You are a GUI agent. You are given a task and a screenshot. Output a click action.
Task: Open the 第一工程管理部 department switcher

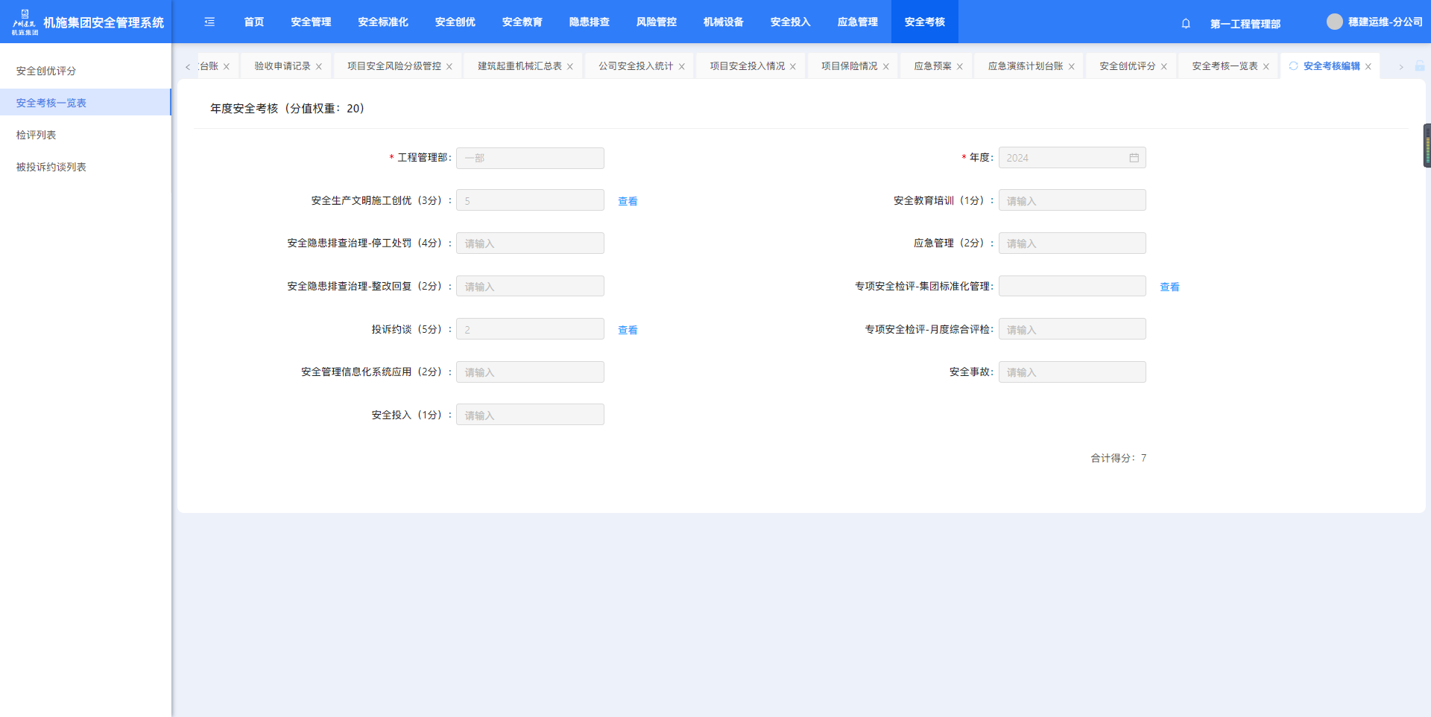(x=1245, y=24)
